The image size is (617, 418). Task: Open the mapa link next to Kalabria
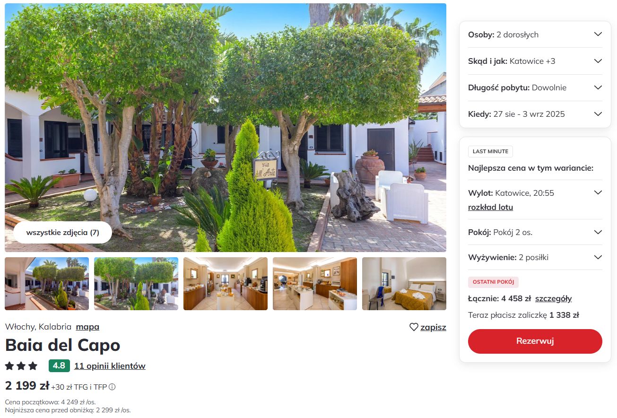point(87,327)
